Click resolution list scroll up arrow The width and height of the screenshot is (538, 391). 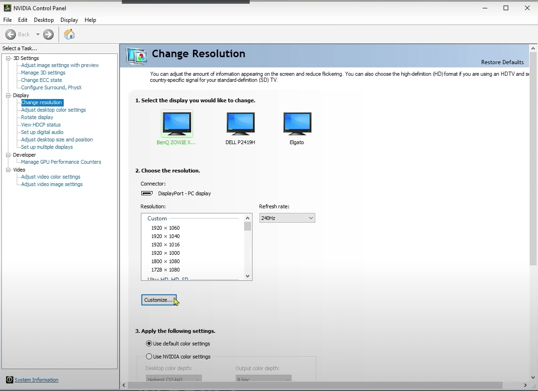248,218
